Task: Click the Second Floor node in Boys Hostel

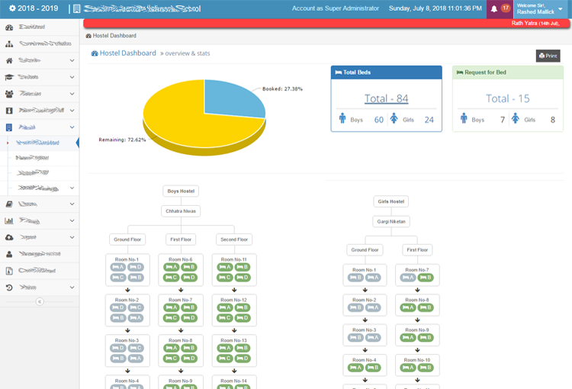Action: [x=234, y=240]
